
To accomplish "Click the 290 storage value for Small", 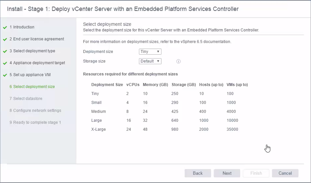I will pyautogui.click(x=175, y=102).
